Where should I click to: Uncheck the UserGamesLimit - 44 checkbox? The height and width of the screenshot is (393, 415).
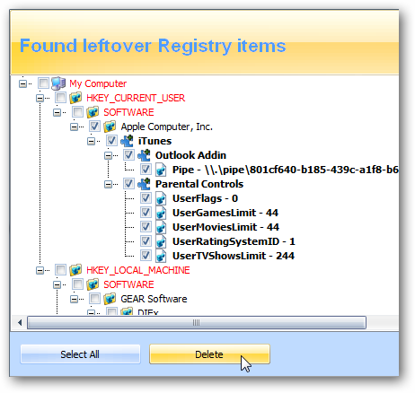click(146, 213)
